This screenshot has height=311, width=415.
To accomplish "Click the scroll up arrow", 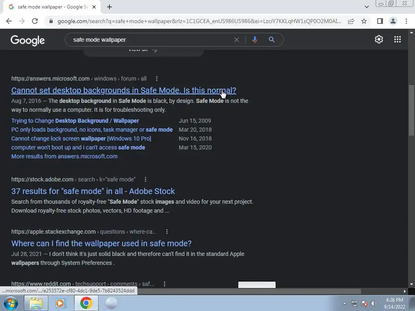I will [411, 32].
